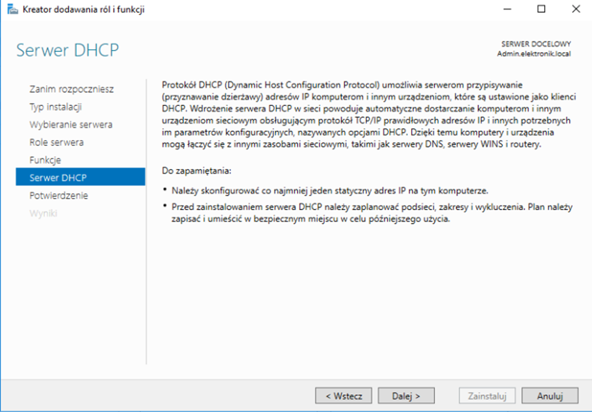Close the wizard with the X button
Screen dimensions: 592x412
(576, 9)
